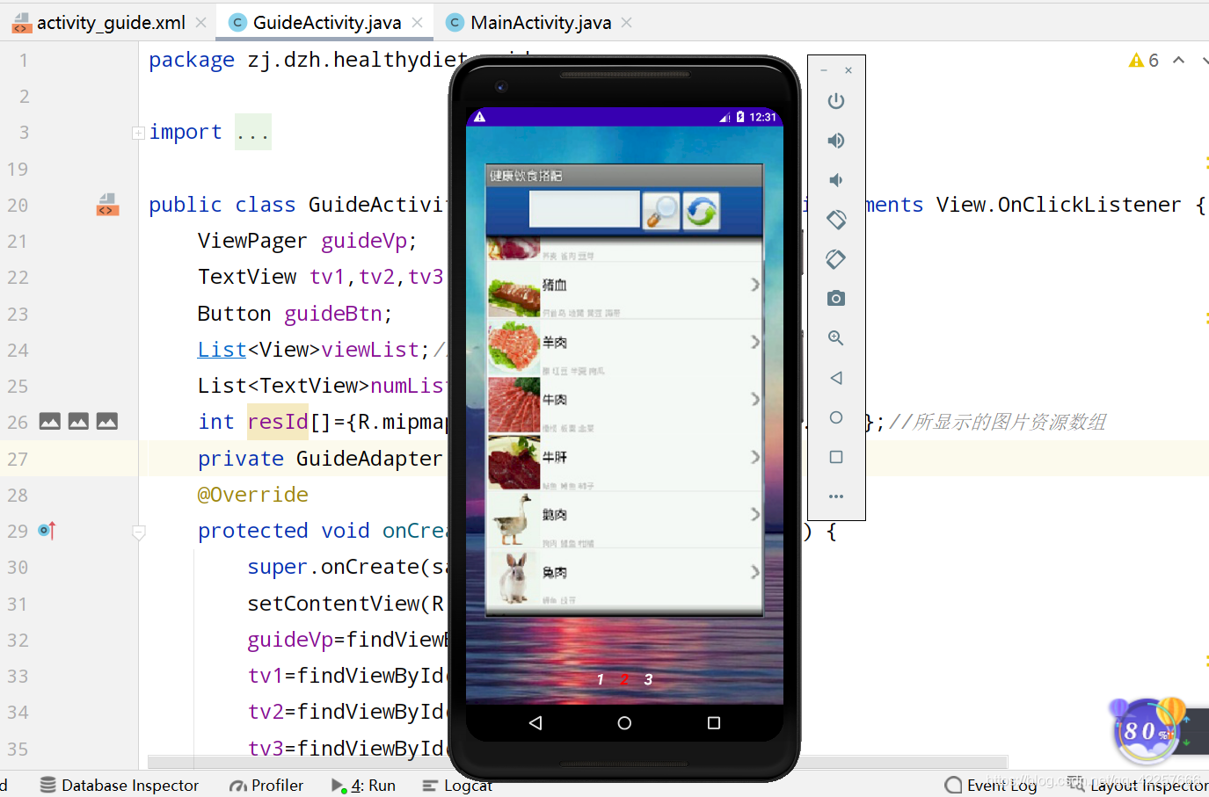The height and width of the screenshot is (797, 1209).
Task: Click the related XML file gutter icon on line 20
Action: [x=107, y=205]
